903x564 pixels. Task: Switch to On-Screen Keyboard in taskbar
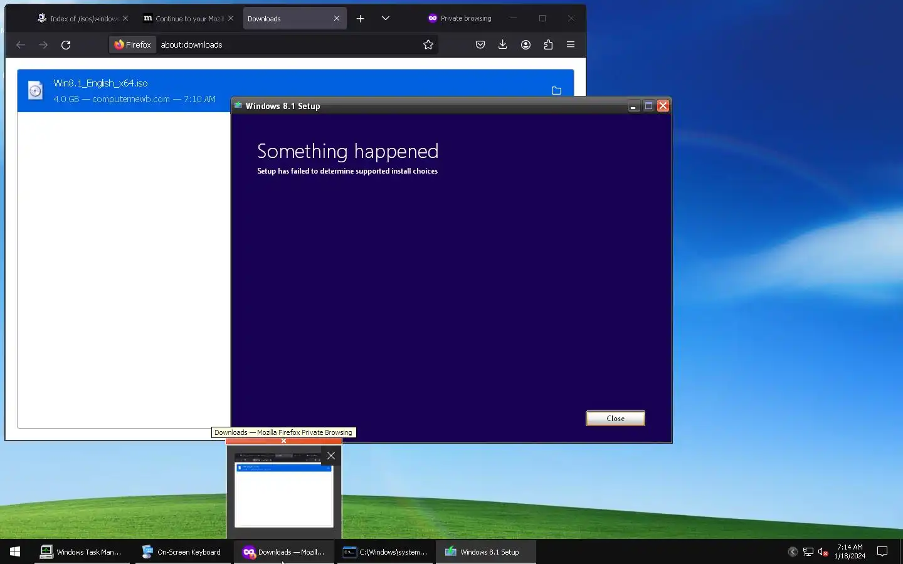coord(182,551)
